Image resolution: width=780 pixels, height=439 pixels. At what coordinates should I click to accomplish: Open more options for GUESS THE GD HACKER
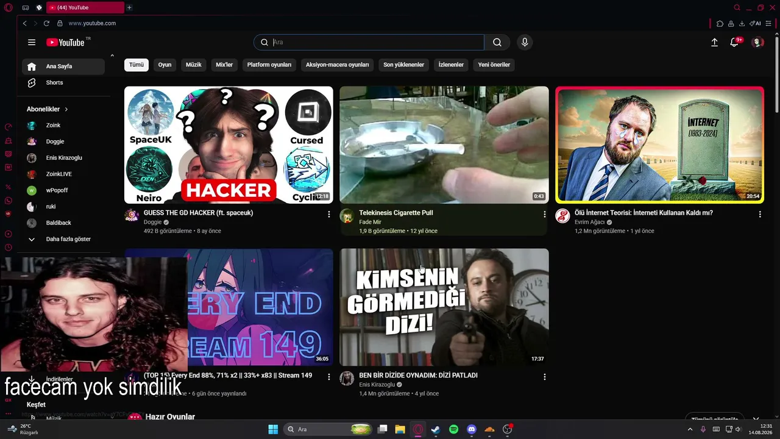tap(329, 214)
